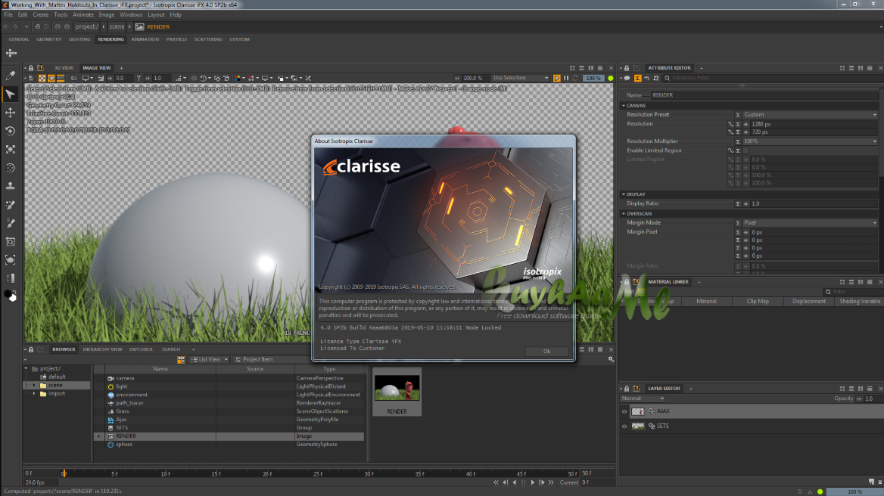The height and width of the screenshot is (496, 884).
Task: Click the light item icon in browser
Action: [x=110, y=387]
